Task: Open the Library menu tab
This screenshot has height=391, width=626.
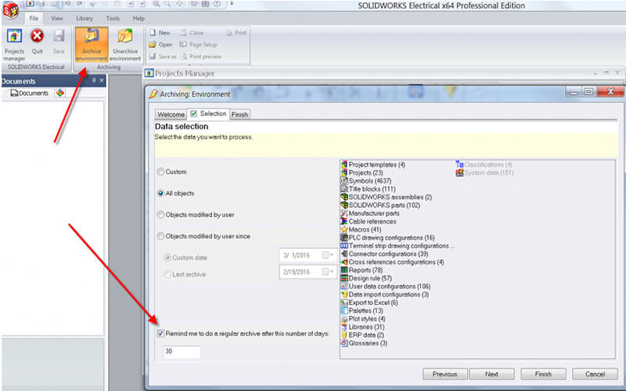Action: 83,18
